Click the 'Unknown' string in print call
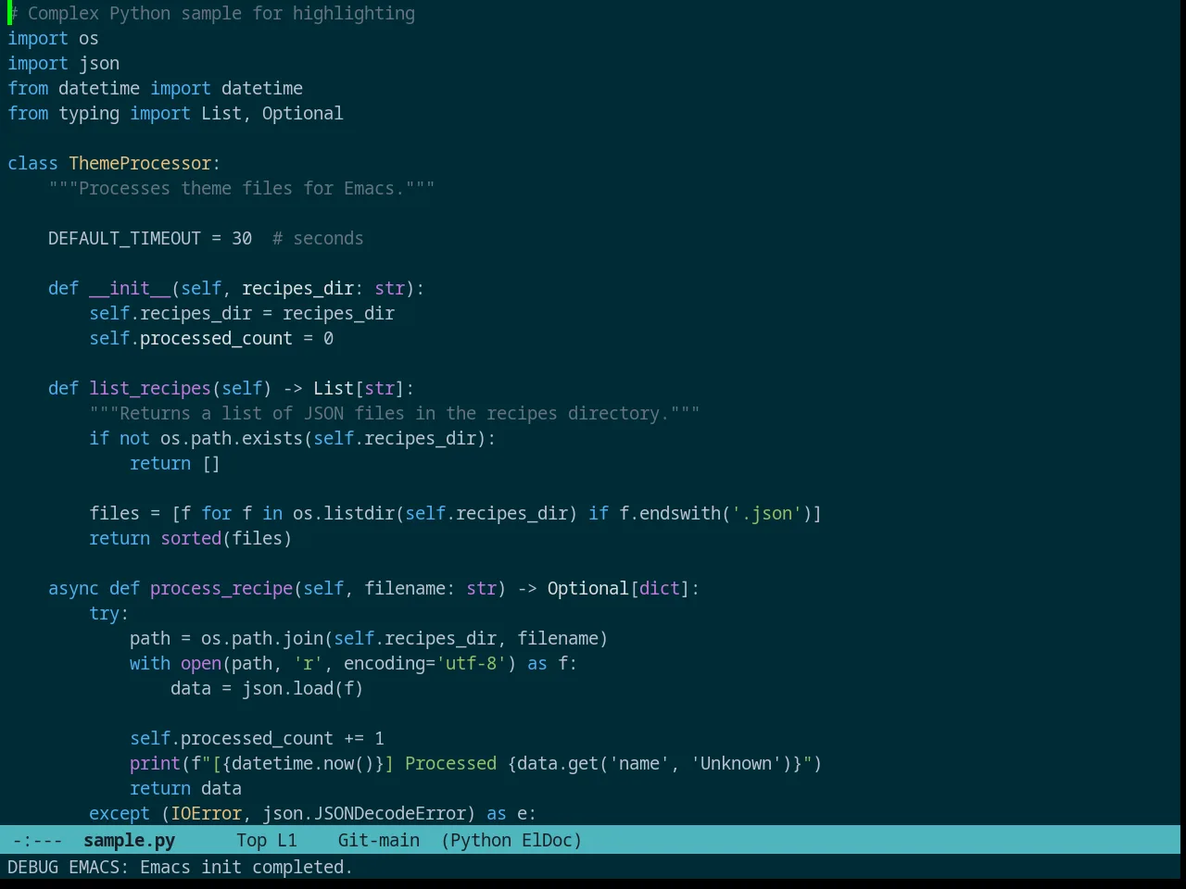Viewport: 1186px width, 889px height. pos(736,763)
